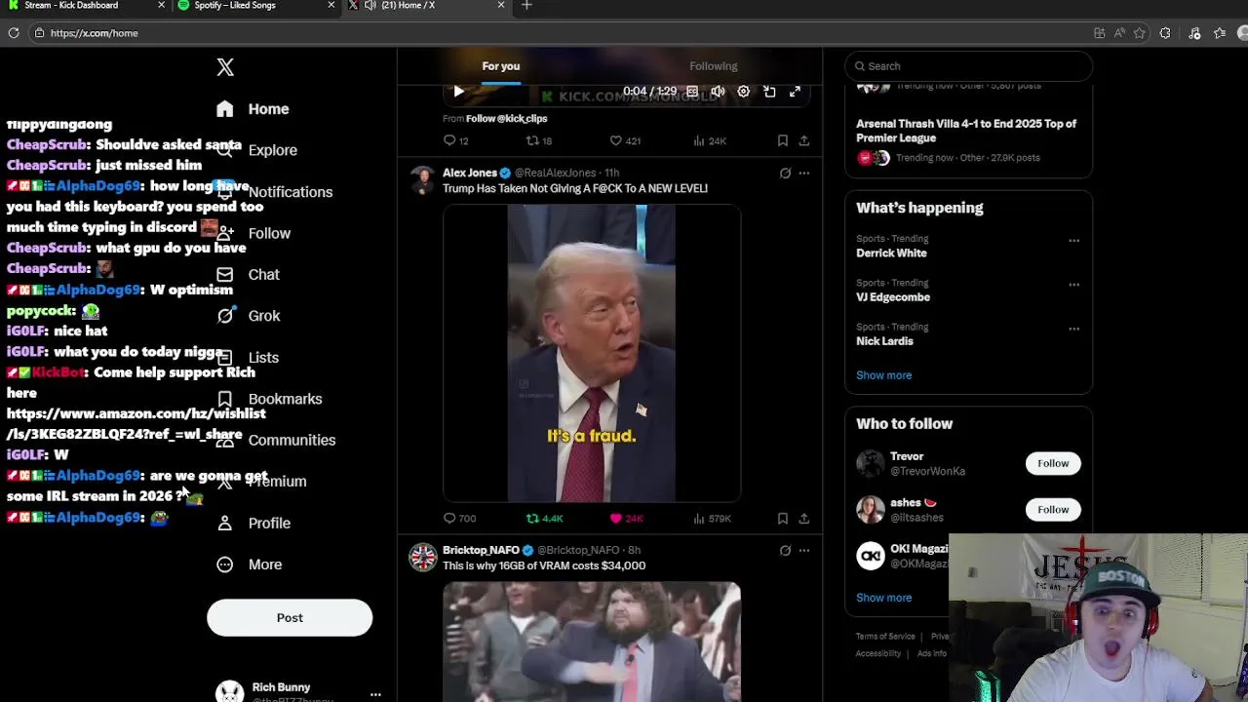Open Grok explain on Alex Jones post
This screenshot has height=702, width=1248.
pos(785,174)
